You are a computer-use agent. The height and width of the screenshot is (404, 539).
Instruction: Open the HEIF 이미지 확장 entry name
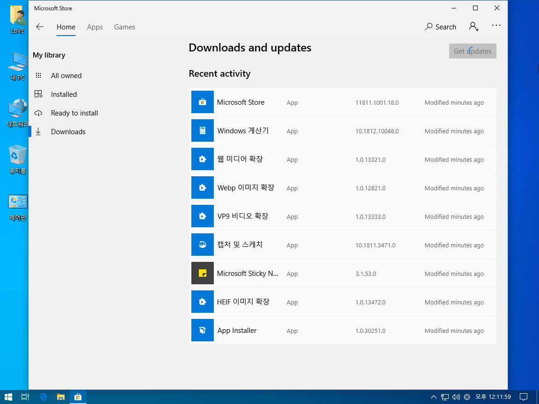[243, 302]
